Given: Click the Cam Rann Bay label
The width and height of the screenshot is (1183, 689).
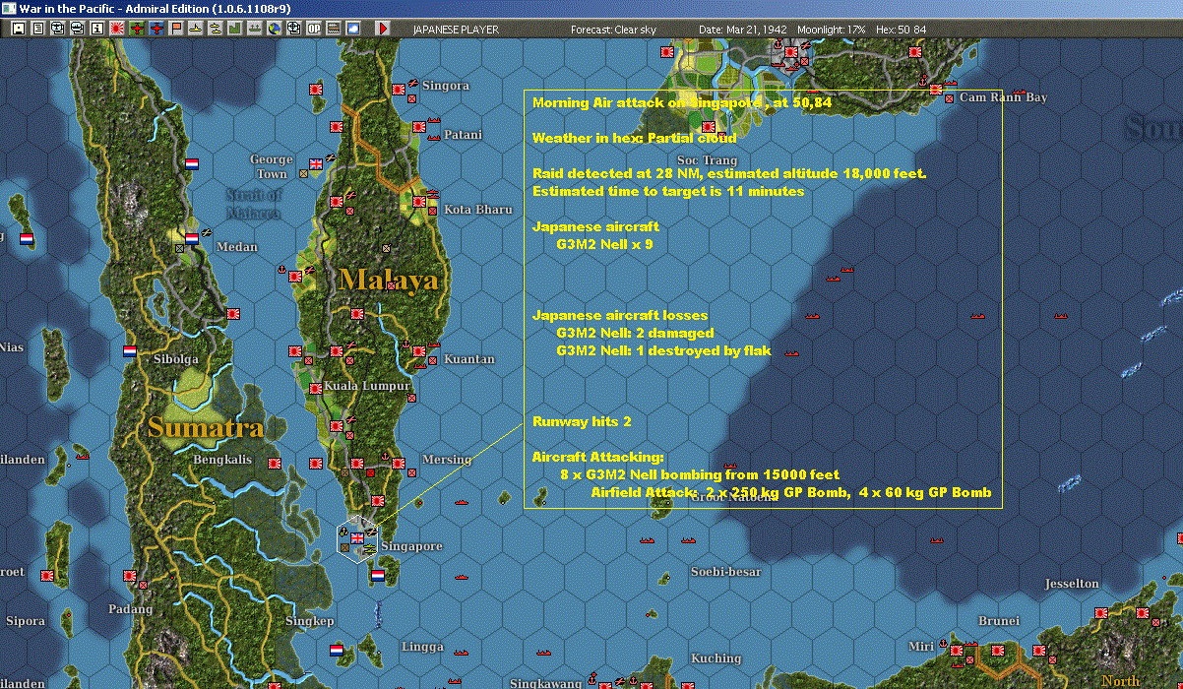Looking at the screenshot, I should pyautogui.click(x=1004, y=97).
